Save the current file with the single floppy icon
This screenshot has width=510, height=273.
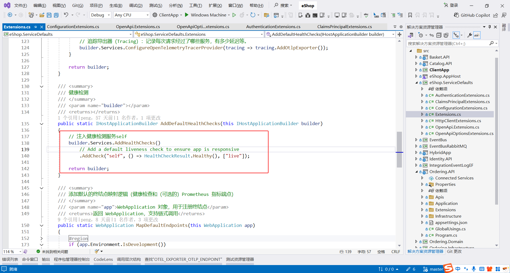pos(49,15)
